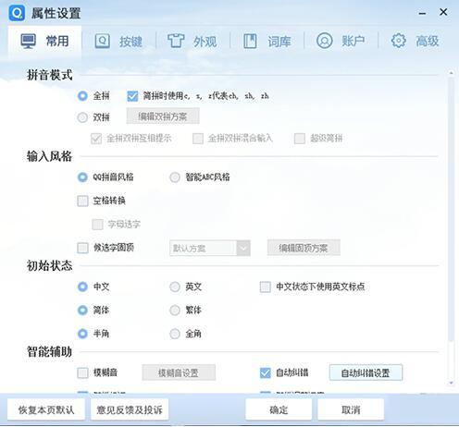Uncheck 简拼时使用c, s, z代表ch, sh, zh
This screenshot has height=427, width=459.
[132, 96]
